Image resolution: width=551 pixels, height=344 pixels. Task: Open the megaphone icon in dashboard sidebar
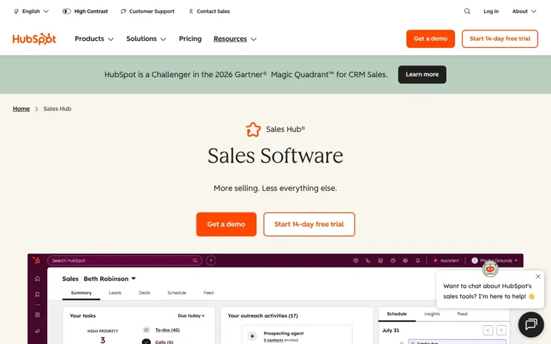tap(37, 331)
